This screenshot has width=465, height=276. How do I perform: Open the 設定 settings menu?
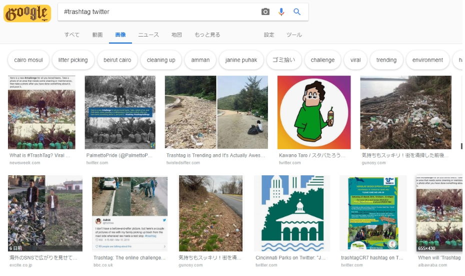click(269, 35)
